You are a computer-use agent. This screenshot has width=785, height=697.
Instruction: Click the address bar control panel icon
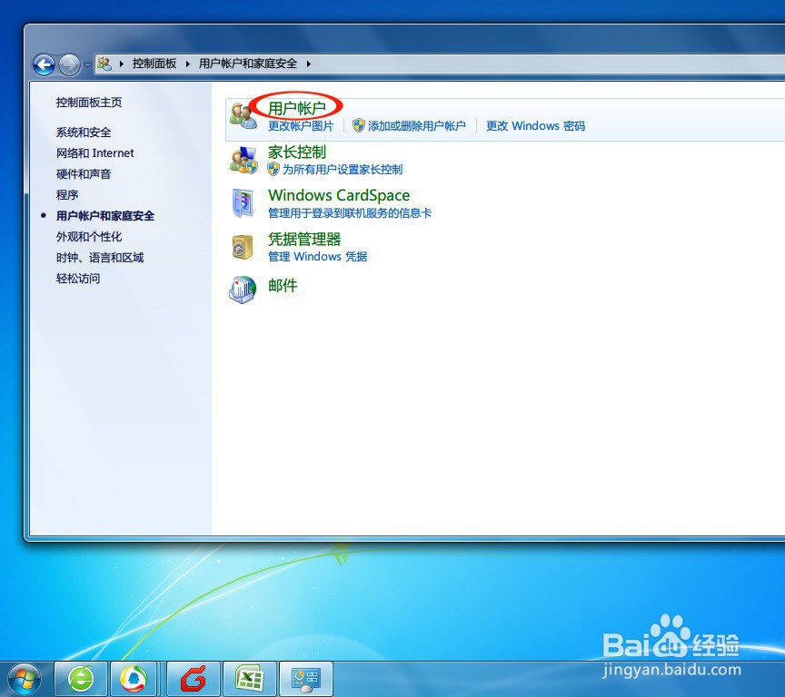pos(104,64)
